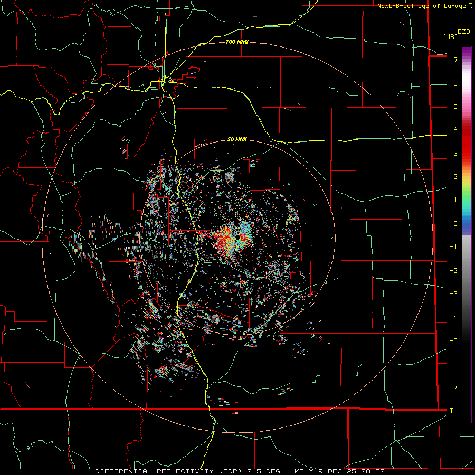Click the DZD product label above the color scale
The height and width of the screenshot is (475, 475).
464,32
